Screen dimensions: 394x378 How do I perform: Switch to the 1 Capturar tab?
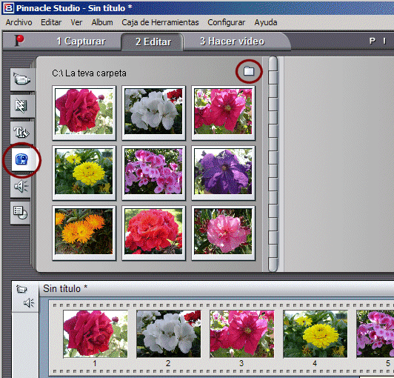click(81, 42)
